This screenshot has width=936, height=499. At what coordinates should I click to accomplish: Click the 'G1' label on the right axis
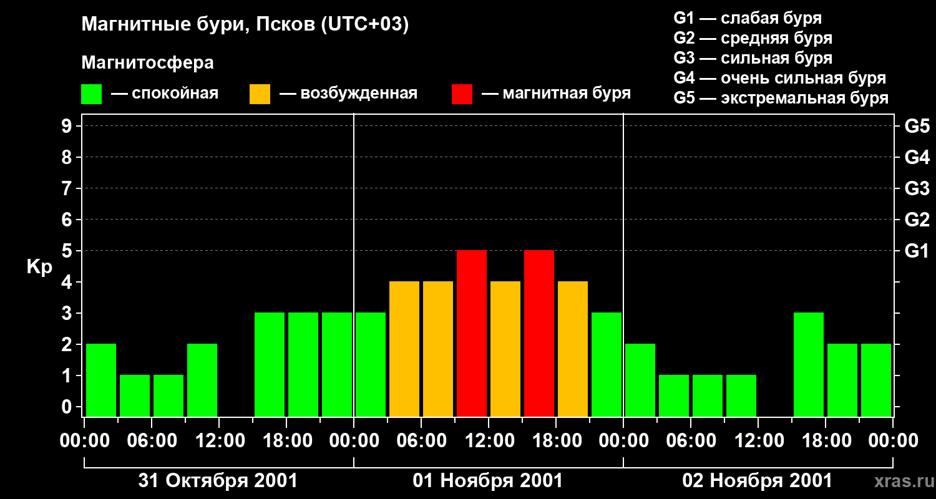917,251
